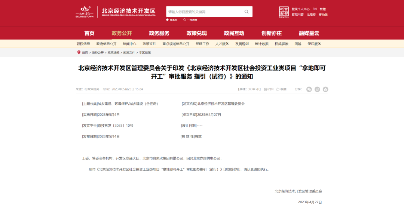Open 图解 in the sub-navigation
Image resolution: width=404 pixels, height=210 pixels.
point(298,44)
